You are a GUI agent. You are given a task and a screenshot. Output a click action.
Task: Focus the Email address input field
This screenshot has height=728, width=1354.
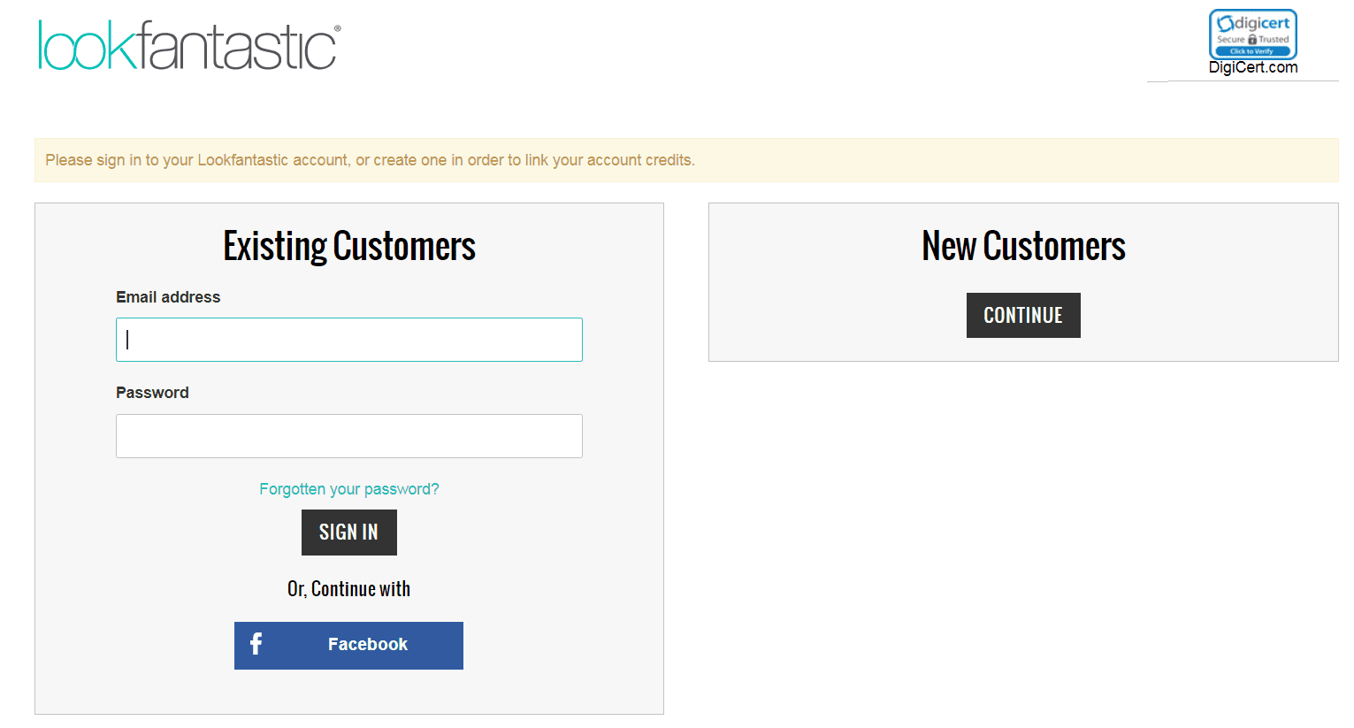coord(349,340)
